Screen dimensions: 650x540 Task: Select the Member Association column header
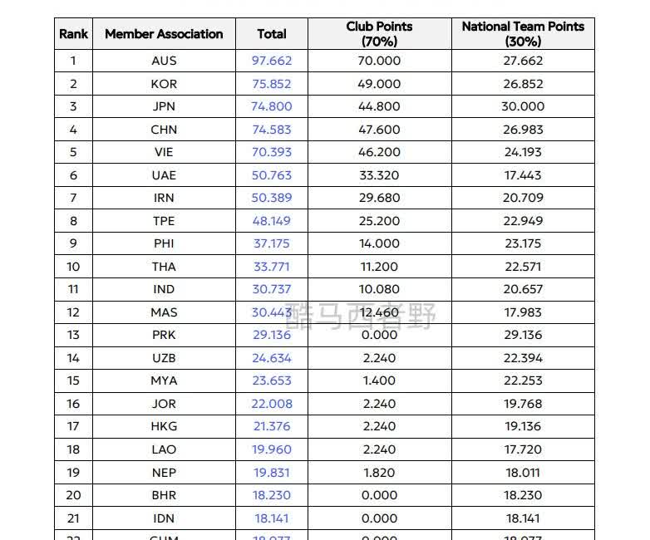point(164,34)
